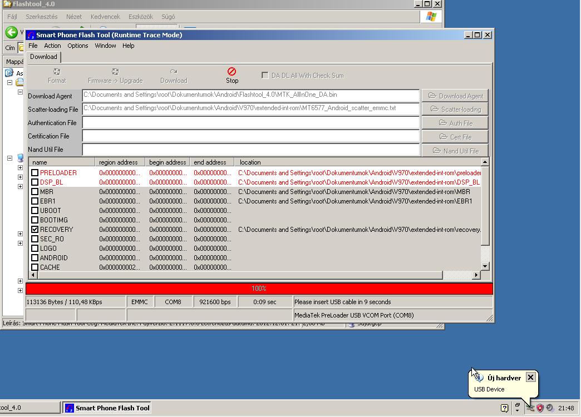Check the EBR1 checkbox
The image size is (581, 417).
click(35, 201)
